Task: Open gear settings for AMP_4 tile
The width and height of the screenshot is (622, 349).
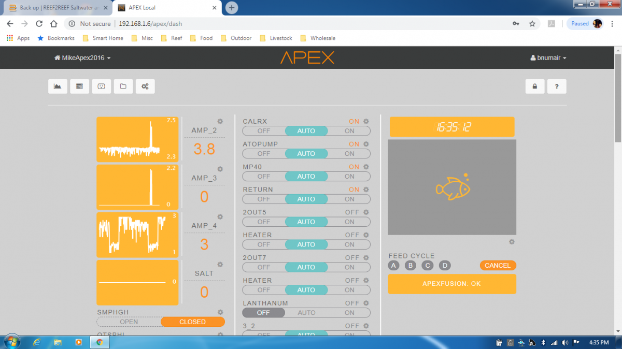Action: tap(220, 216)
